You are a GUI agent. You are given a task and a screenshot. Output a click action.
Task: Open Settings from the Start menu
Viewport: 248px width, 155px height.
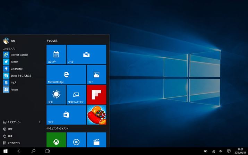(x=10, y=129)
